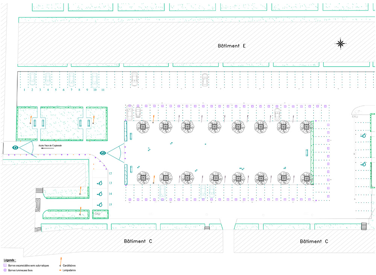The height and width of the screenshot is (275, 376).
Task: Click the Bâtiment E label
Action: pyautogui.click(x=232, y=46)
